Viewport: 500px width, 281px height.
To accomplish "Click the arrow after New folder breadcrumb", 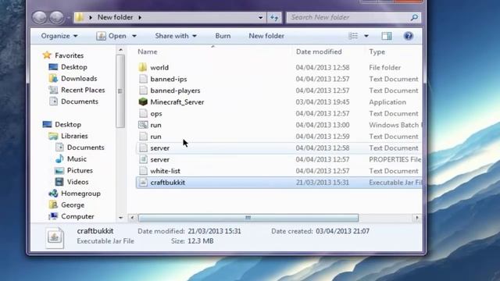I will (140, 17).
